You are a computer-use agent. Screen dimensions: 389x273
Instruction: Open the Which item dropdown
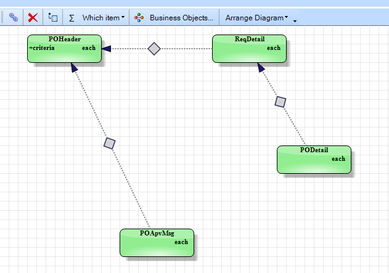(104, 18)
